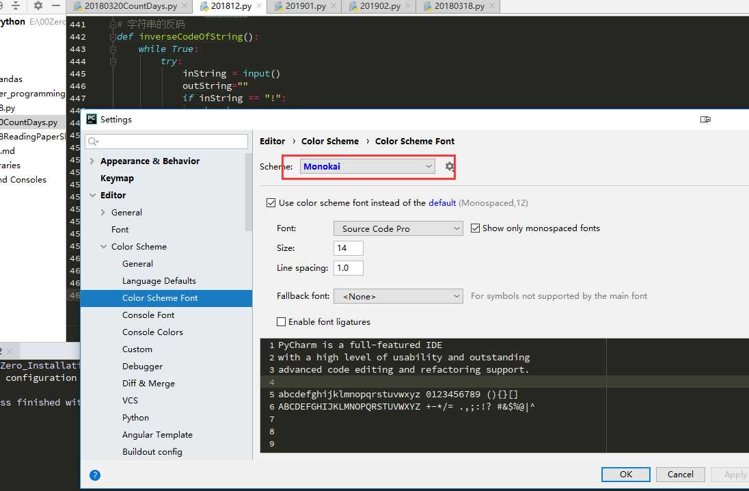Select VCS color scheme item
The image size is (749, 491).
[x=130, y=401]
